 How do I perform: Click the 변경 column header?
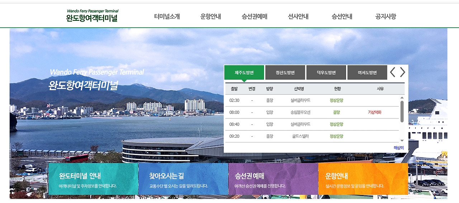(x=252, y=89)
